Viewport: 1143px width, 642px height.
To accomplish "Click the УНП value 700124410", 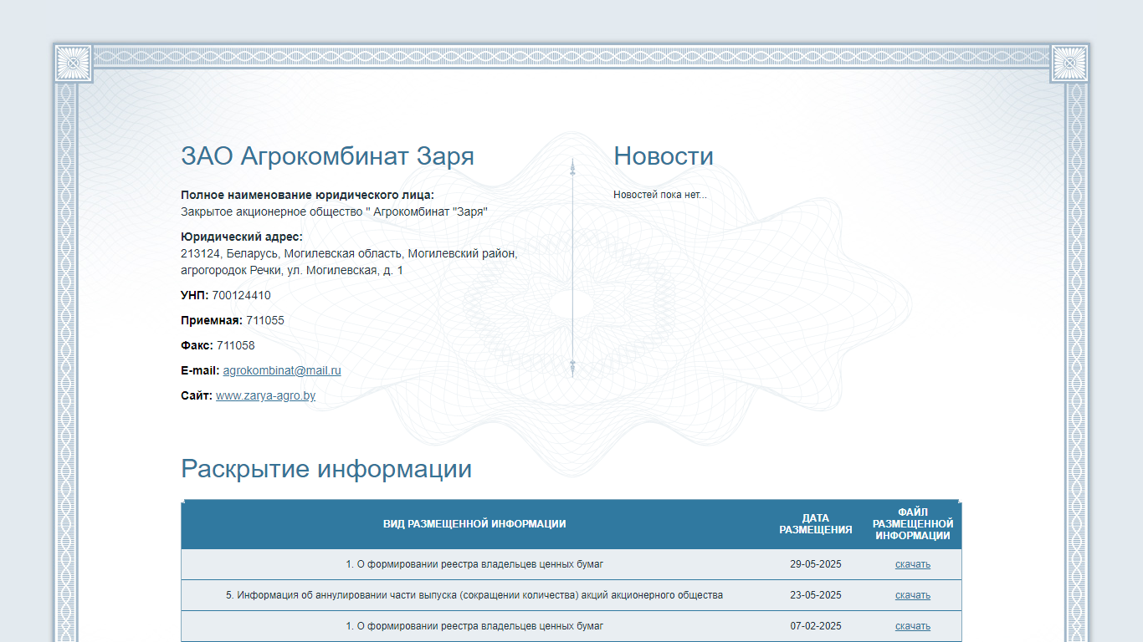I will pos(241,295).
